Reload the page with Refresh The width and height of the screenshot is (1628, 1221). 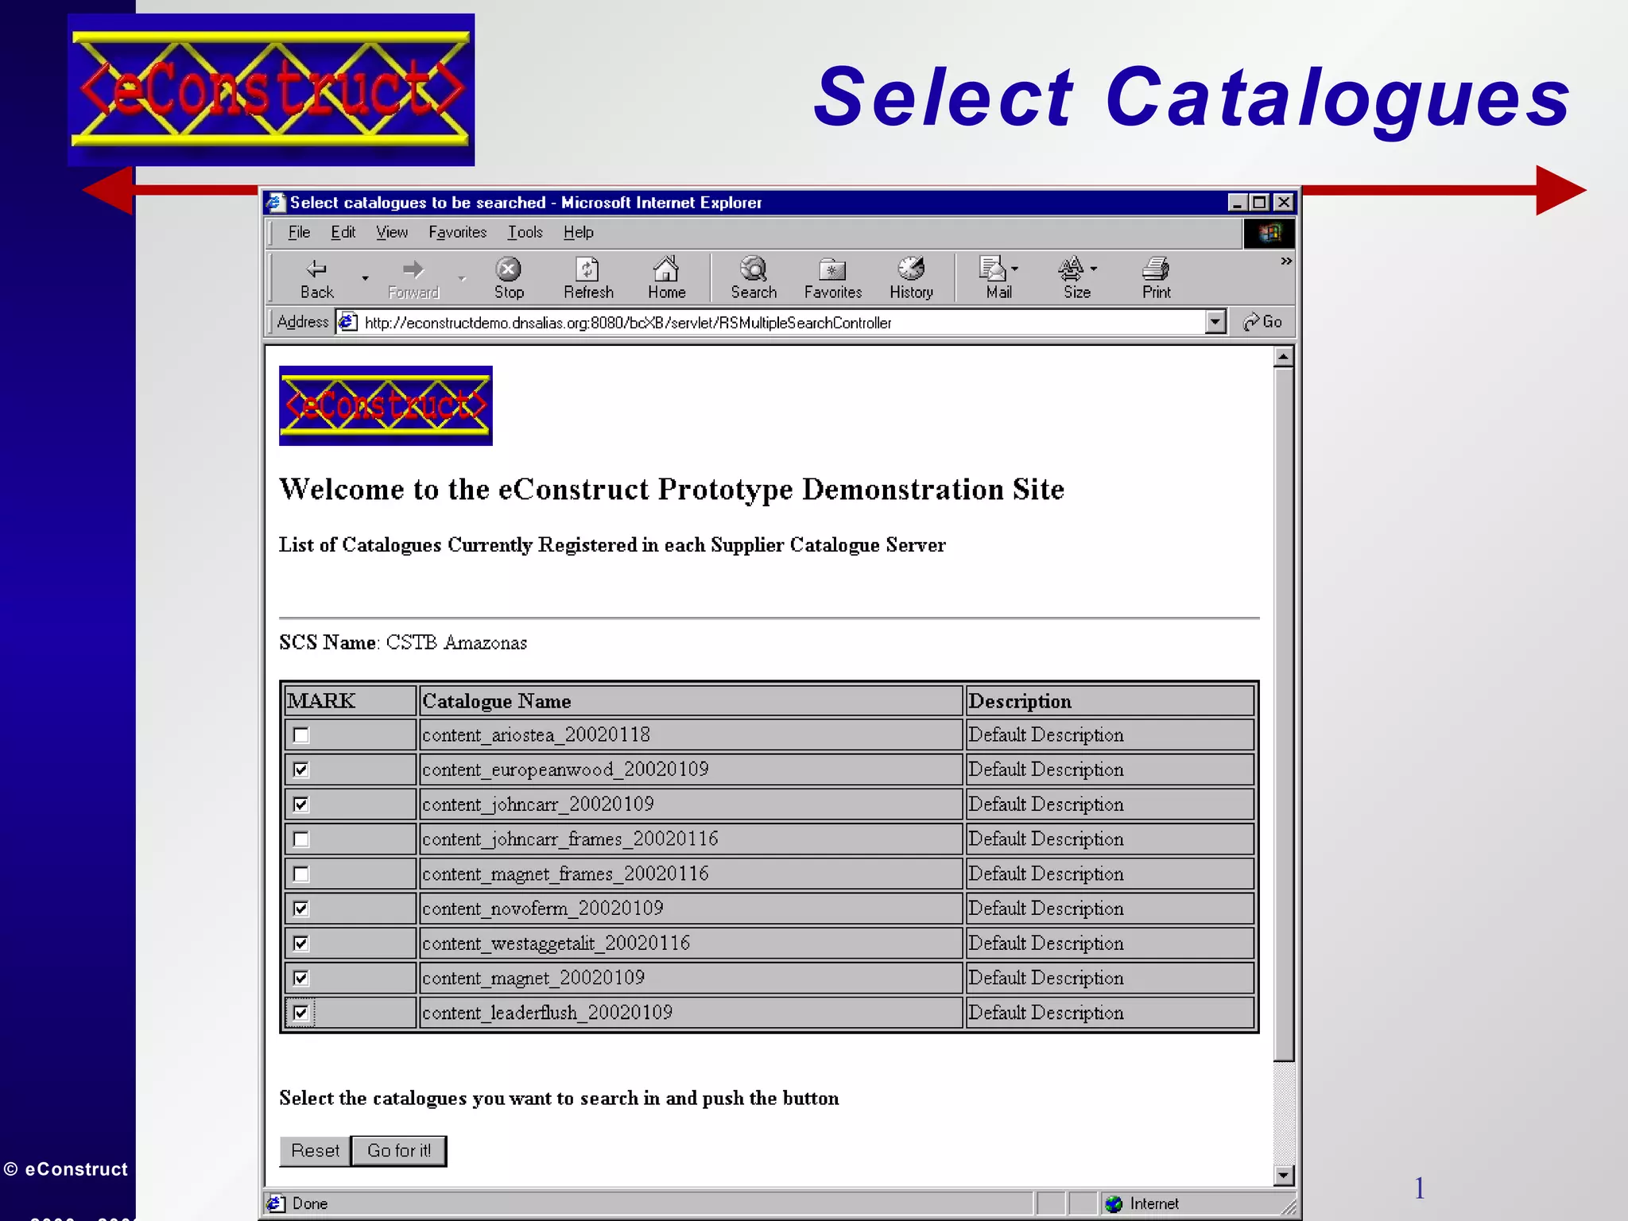point(588,278)
